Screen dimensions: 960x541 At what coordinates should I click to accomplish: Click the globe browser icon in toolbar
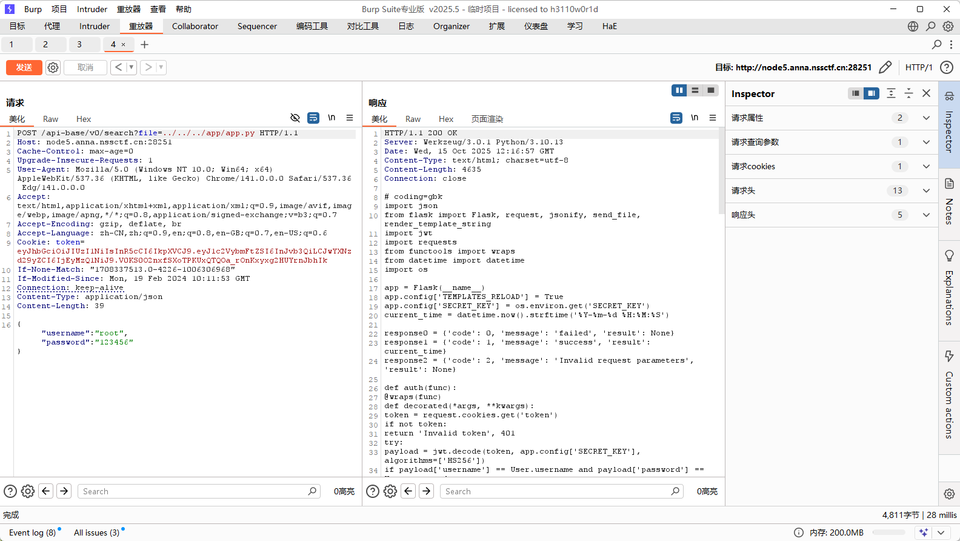point(913,26)
